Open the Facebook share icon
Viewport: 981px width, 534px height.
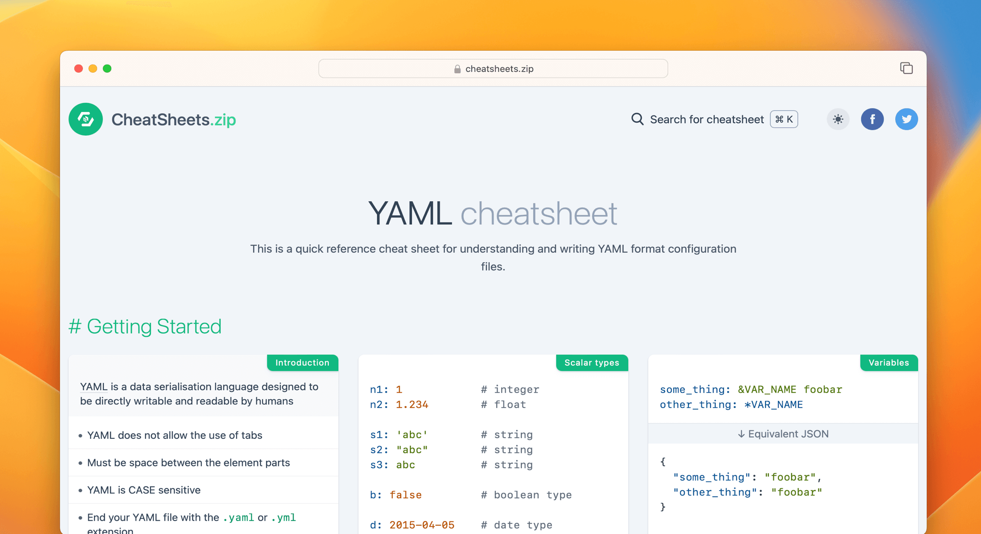(872, 119)
